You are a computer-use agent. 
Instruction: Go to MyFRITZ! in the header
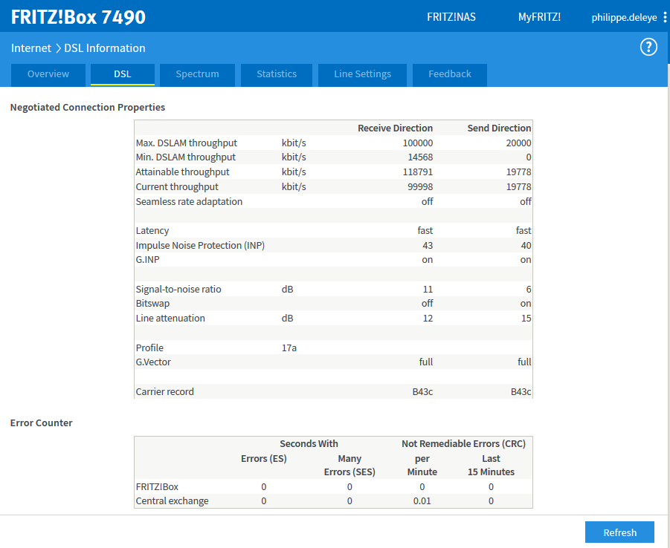(539, 17)
